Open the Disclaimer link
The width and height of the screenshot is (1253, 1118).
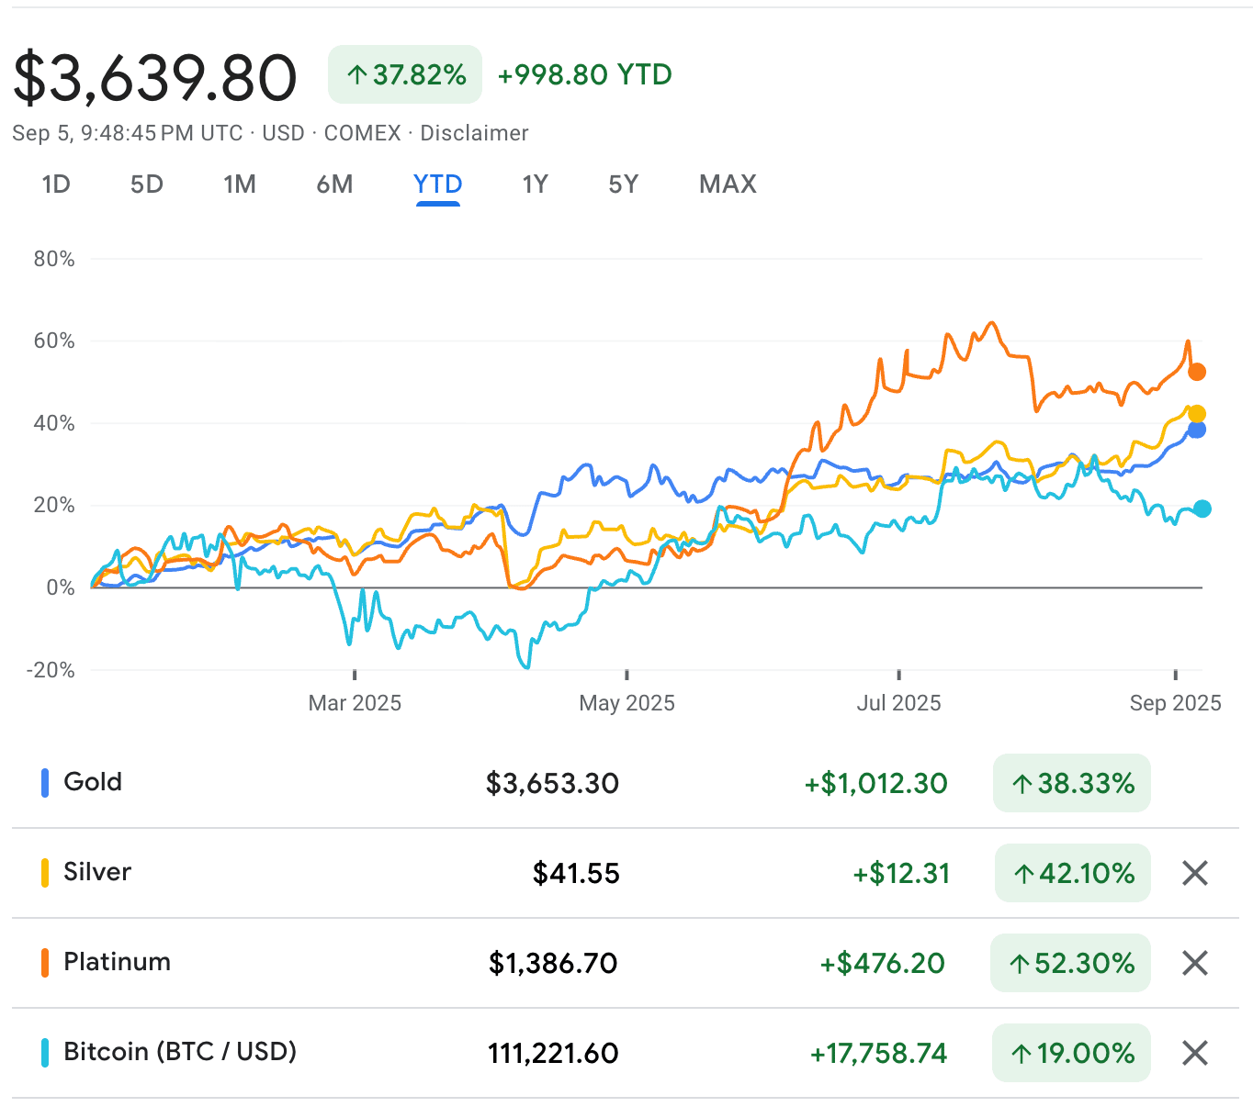tap(474, 133)
